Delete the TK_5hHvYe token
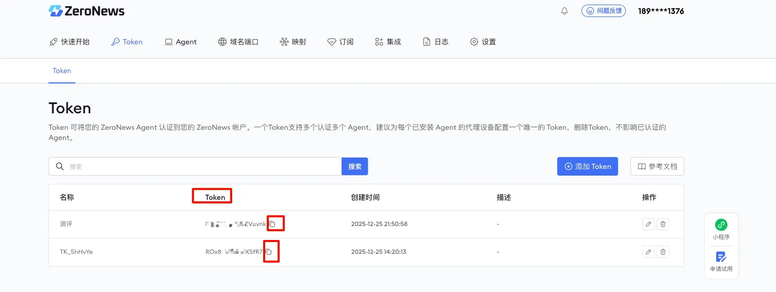776x292 pixels. click(x=663, y=252)
